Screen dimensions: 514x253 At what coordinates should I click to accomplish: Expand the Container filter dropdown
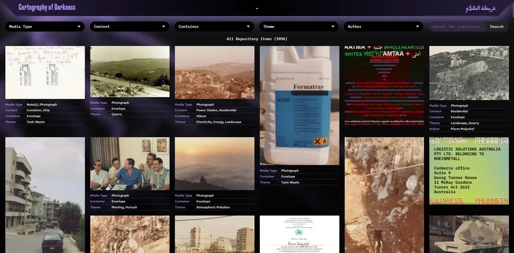coord(214,26)
